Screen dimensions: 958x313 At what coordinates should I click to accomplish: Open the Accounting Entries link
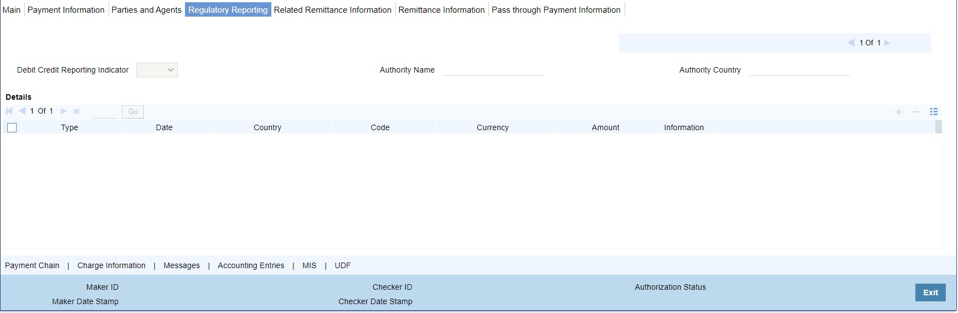point(251,265)
